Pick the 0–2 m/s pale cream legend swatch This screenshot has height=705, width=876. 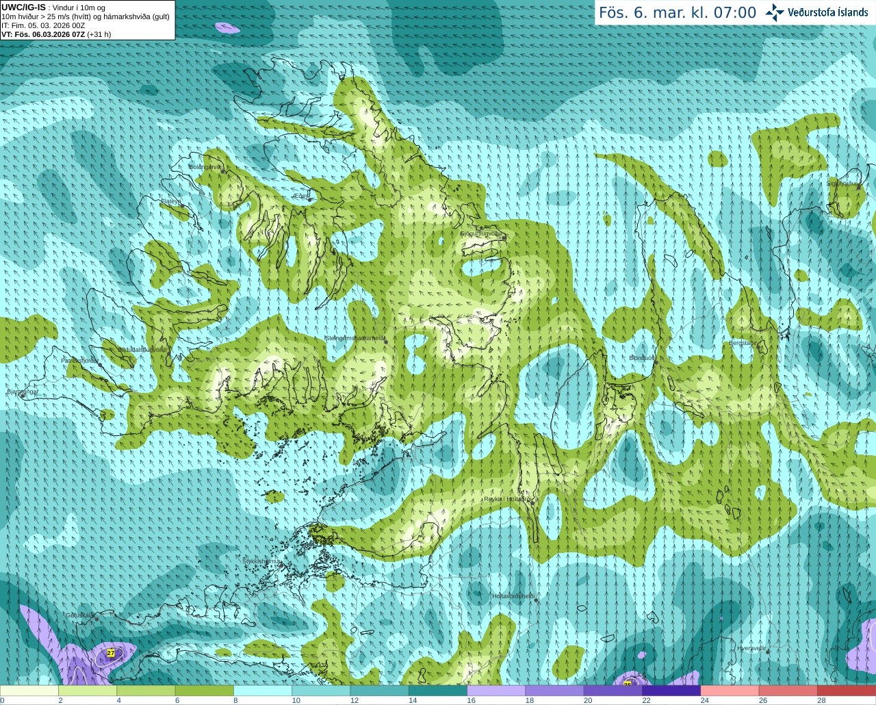pos(29,691)
